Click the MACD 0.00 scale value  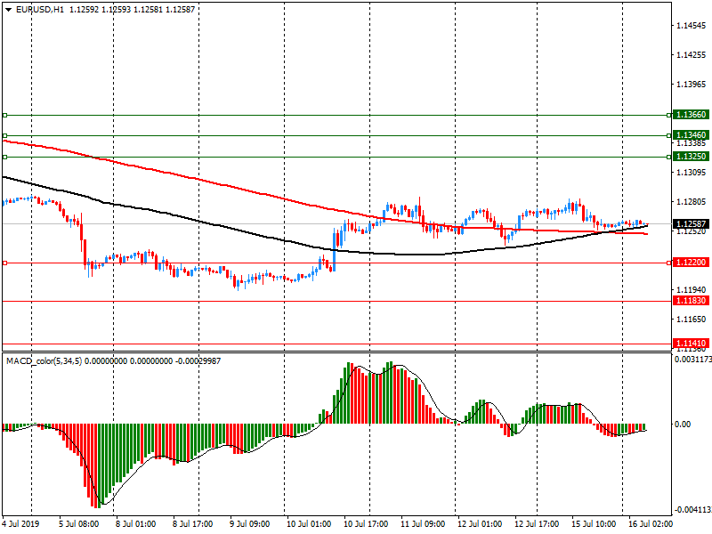click(683, 425)
